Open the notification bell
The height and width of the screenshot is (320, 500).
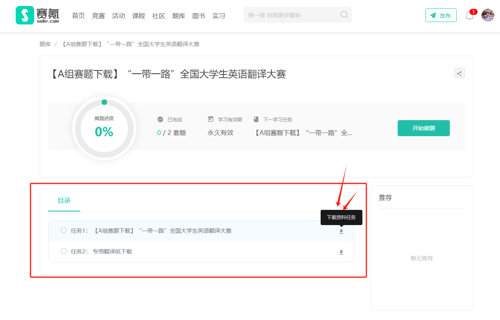[x=469, y=16]
